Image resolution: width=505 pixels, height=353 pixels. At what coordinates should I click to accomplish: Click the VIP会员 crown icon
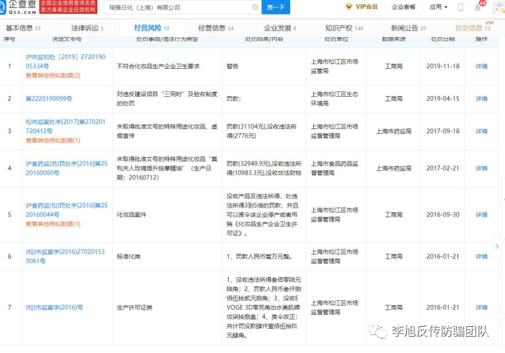pyautogui.click(x=349, y=7)
